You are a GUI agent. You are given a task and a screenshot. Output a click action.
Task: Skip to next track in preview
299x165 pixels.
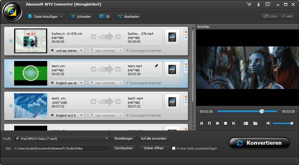(233, 123)
